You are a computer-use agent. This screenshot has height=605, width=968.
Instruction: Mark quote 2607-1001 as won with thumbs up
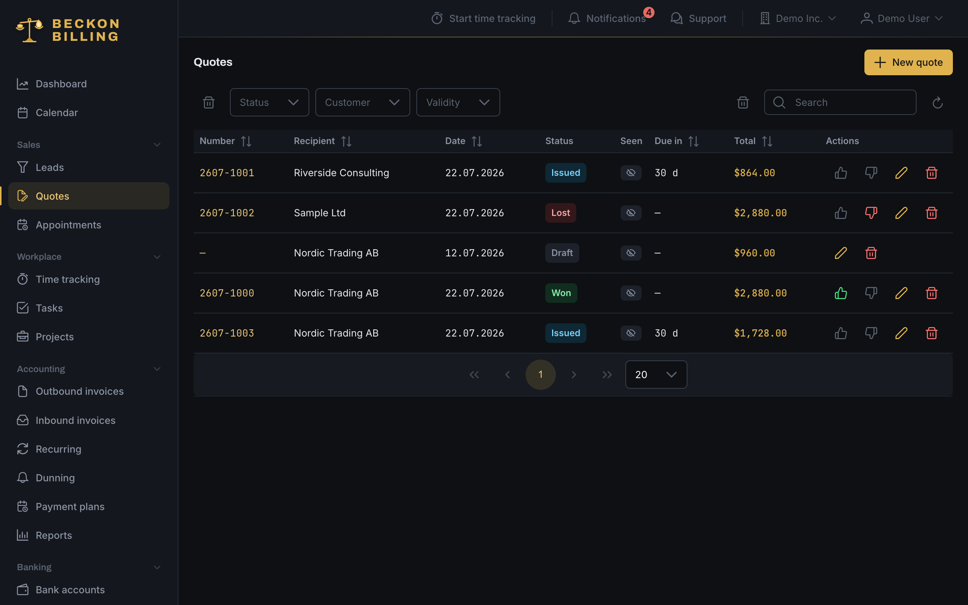(841, 173)
